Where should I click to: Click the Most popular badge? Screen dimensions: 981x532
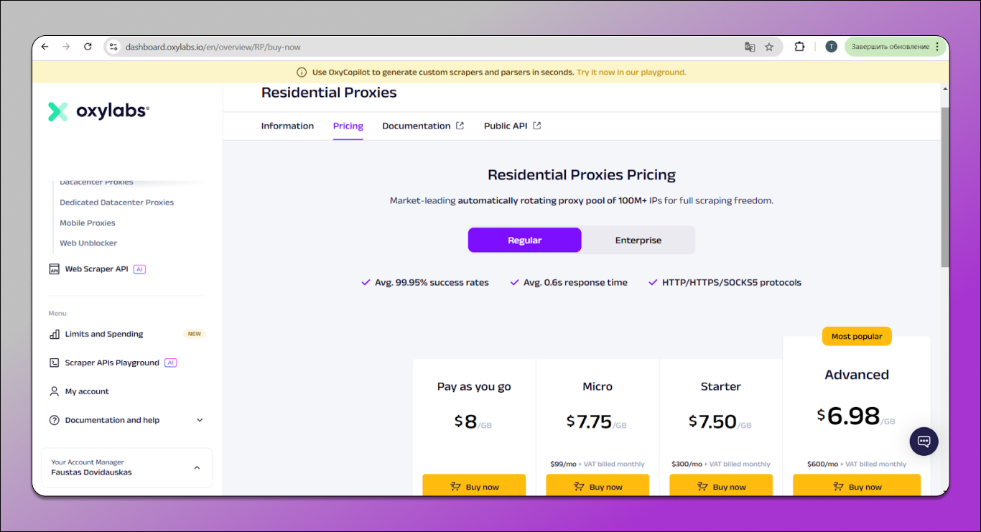tap(857, 336)
